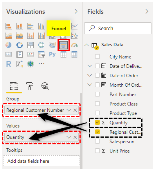Select the Pie chart visual

click(x=9, y=45)
